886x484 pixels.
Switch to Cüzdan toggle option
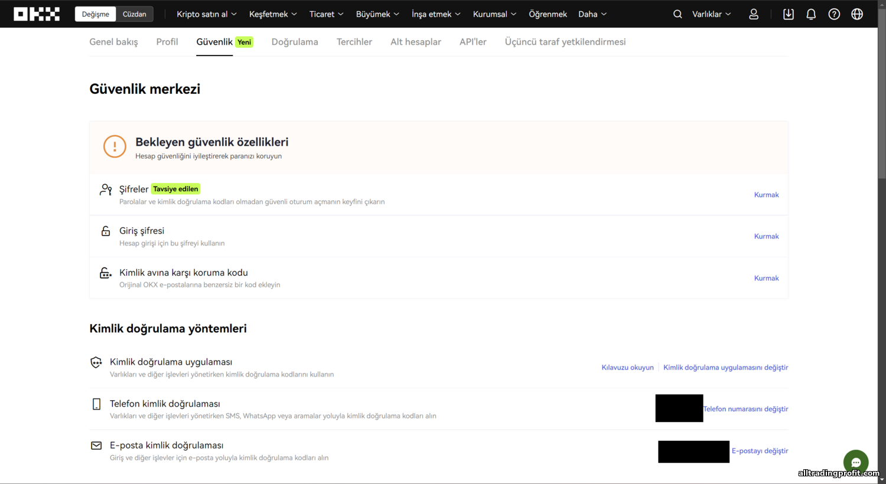(x=135, y=14)
